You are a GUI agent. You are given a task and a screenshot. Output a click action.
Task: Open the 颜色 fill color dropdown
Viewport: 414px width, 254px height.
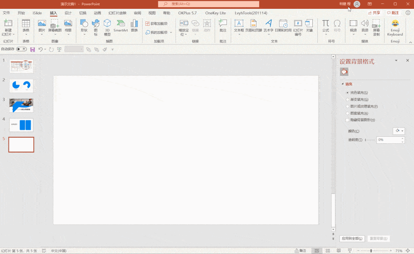(x=399, y=131)
